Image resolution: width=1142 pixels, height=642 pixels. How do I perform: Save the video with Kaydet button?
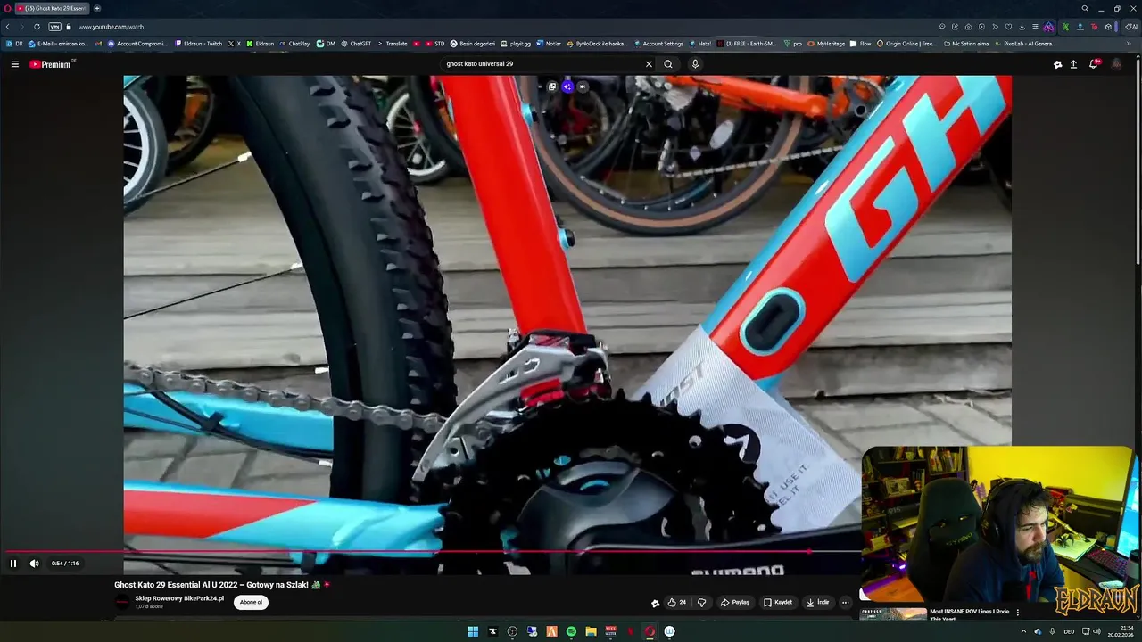(778, 603)
